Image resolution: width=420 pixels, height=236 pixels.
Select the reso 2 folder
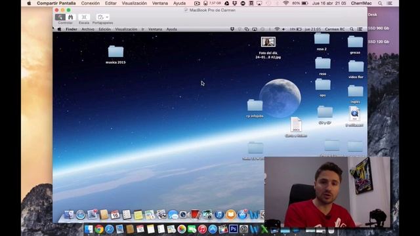tap(322, 41)
